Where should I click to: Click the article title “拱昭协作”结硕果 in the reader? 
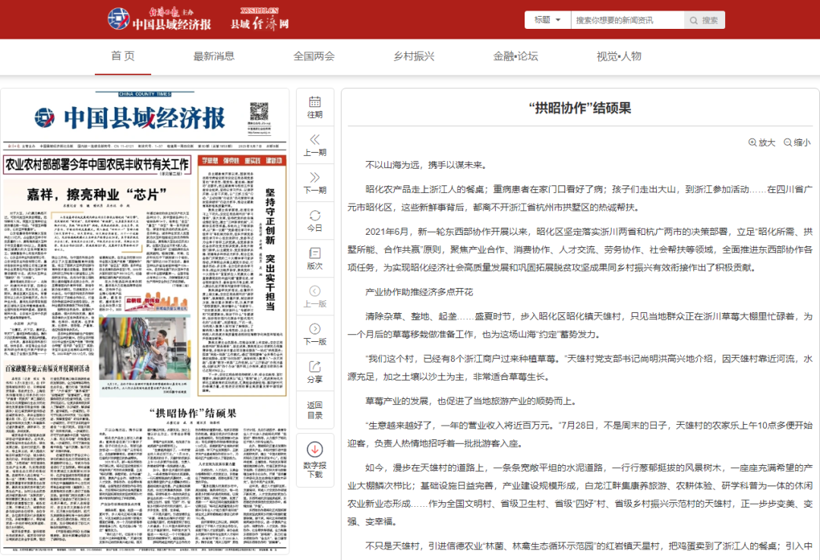pyautogui.click(x=580, y=109)
